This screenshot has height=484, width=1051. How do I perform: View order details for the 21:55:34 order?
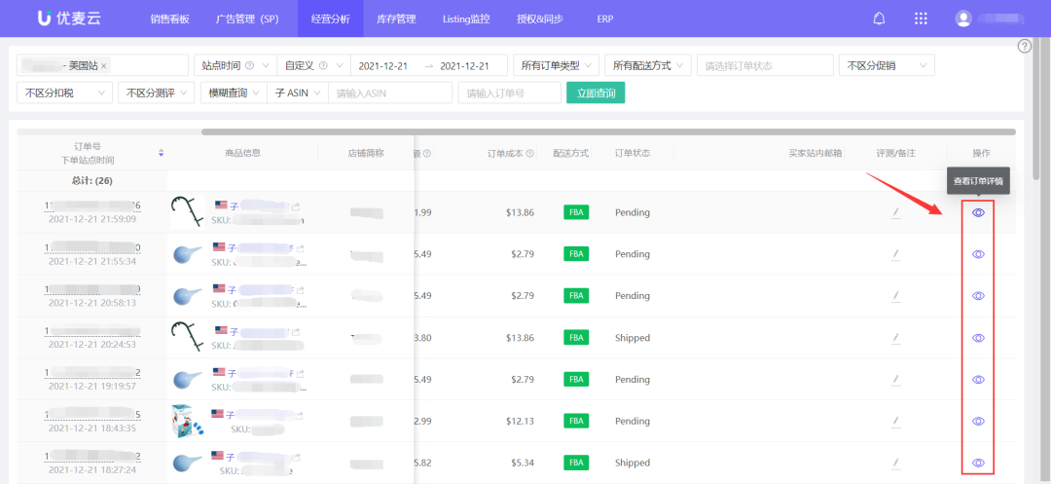(x=978, y=254)
